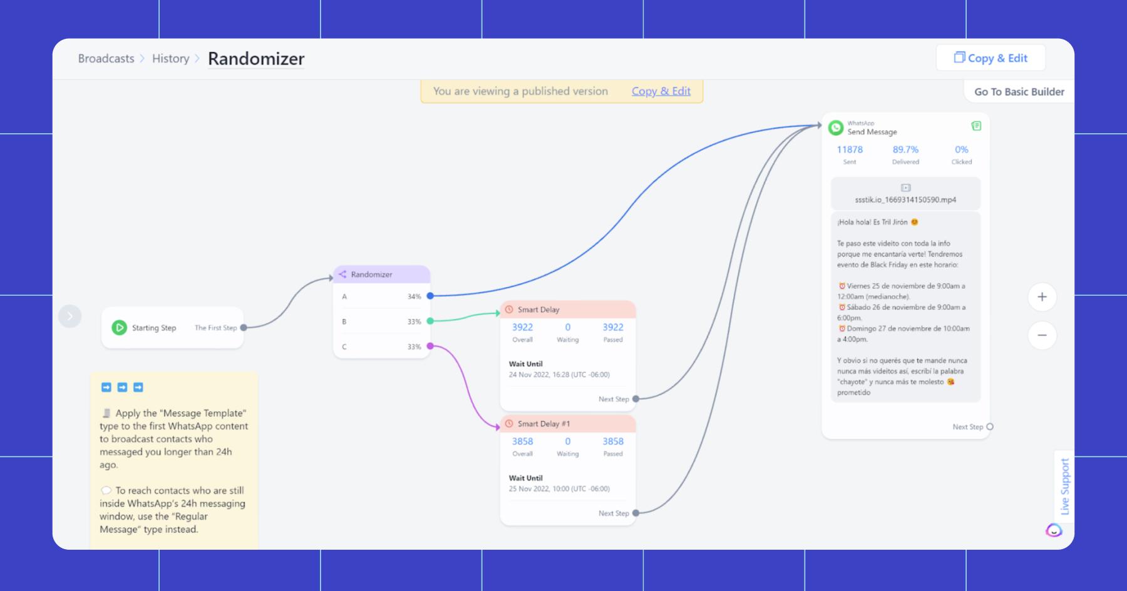Go To Basic Builder
Screen dimensions: 1127x591
point(1019,91)
